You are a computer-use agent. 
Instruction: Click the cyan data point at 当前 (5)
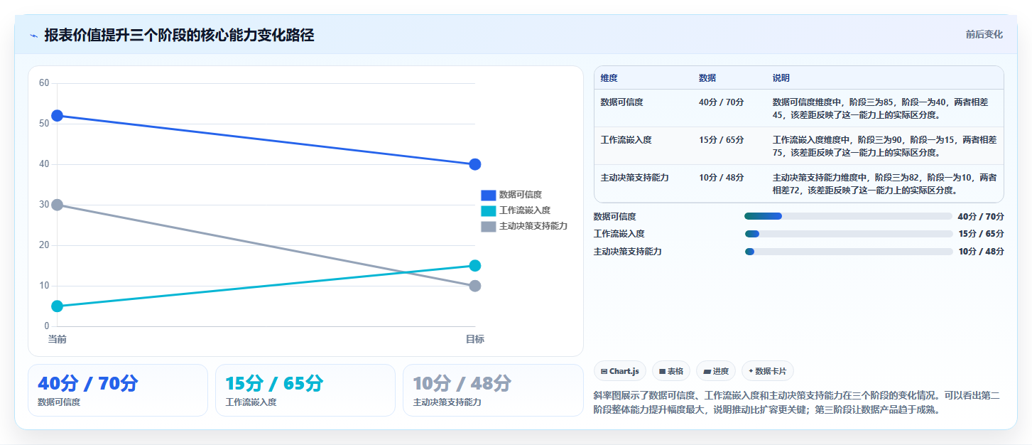click(x=58, y=306)
